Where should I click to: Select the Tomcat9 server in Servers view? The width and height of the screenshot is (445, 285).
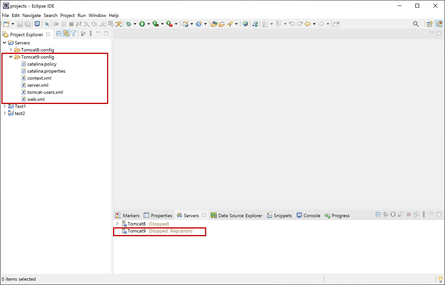(157, 231)
